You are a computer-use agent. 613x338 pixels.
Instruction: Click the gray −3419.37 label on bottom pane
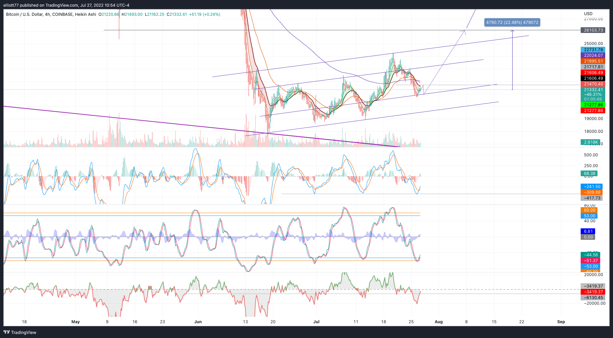pos(593,286)
